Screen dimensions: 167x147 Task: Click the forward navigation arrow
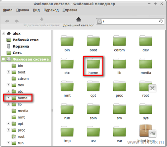click(x=17, y=21)
